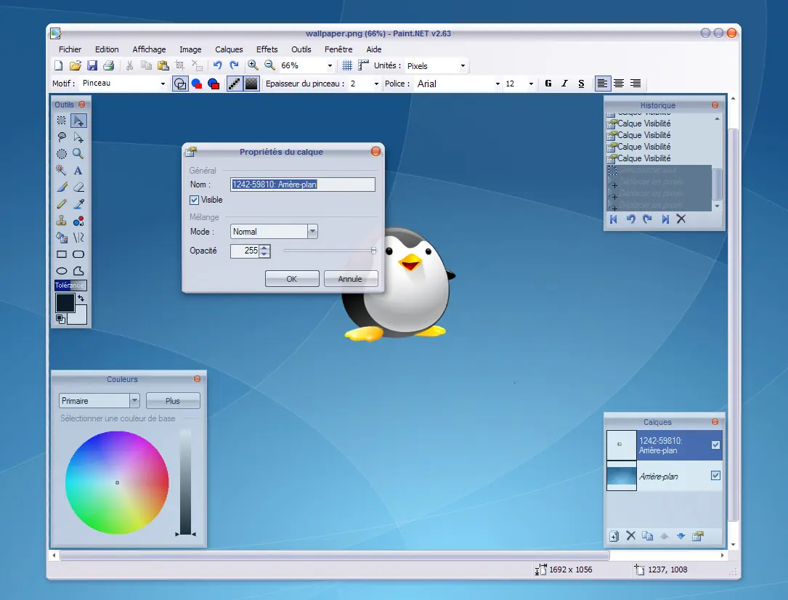This screenshot has width=788, height=600.
Task: Open the Motif Pinceau dropdown
Action: pos(163,84)
